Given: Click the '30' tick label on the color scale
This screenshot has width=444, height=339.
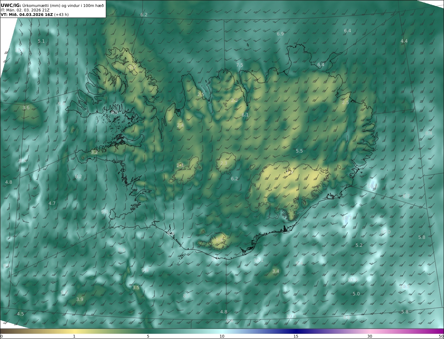Looking at the screenshot, I should point(370,336).
